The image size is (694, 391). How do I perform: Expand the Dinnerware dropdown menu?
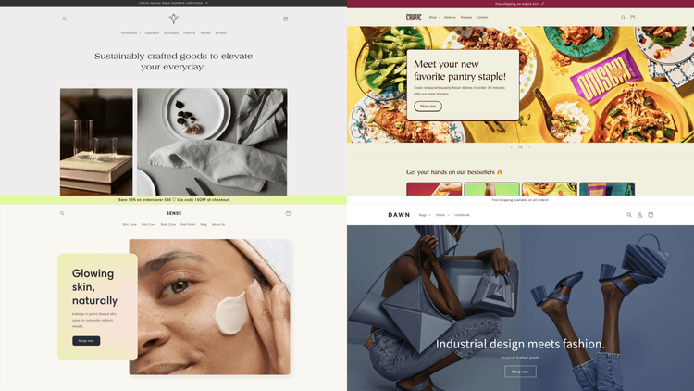tap(130, 33)
